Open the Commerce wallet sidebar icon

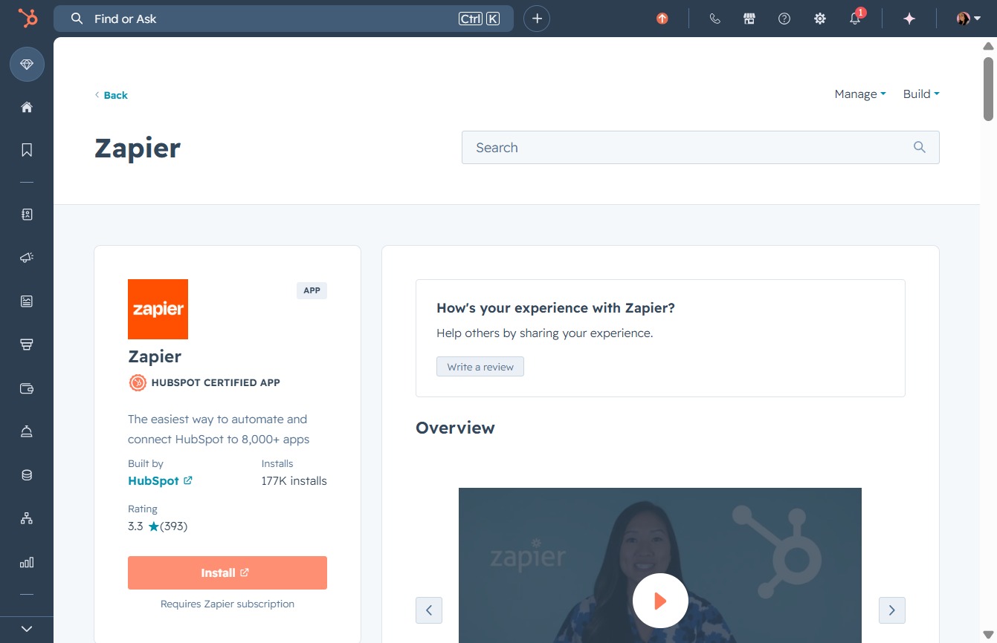(27, 388)
